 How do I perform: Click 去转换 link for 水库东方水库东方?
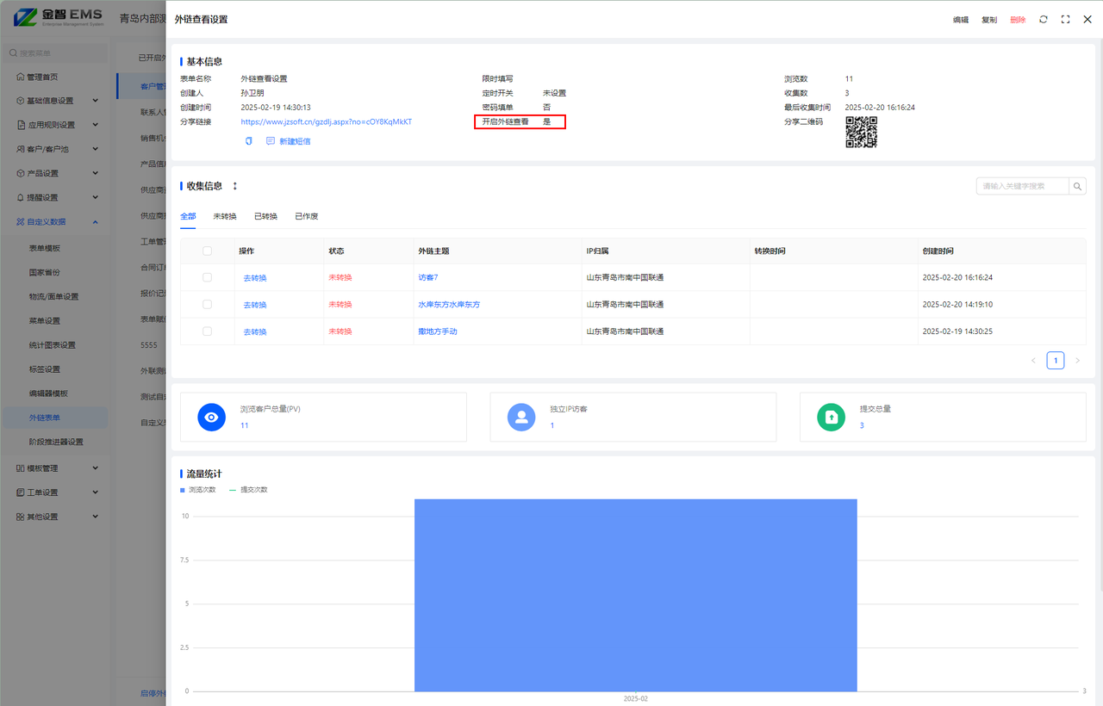point(255,305)
